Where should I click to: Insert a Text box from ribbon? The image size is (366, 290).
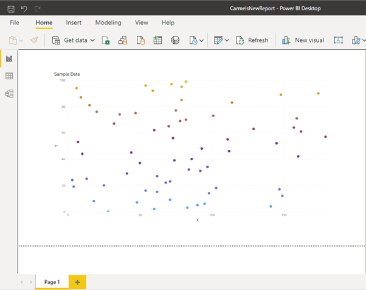point(339,40)
